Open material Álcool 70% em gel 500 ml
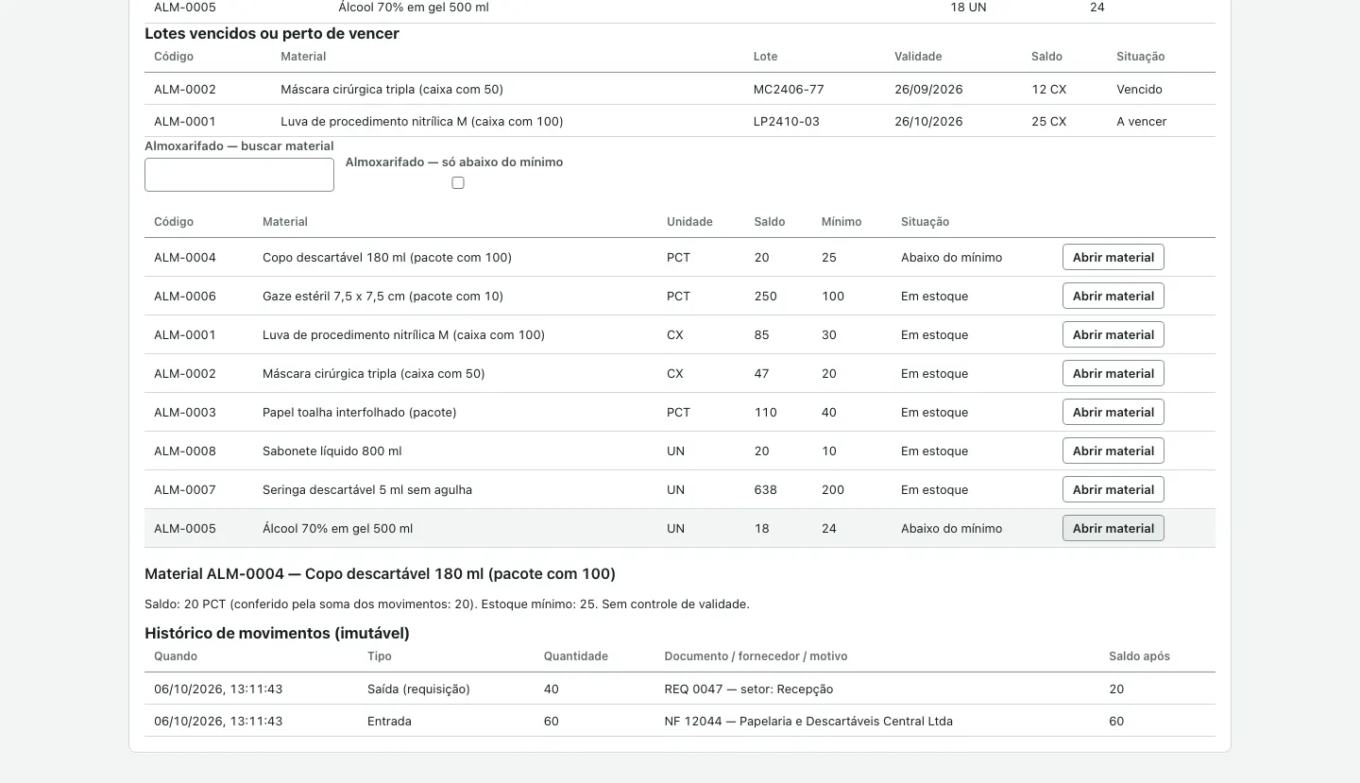The image size is (1360, 783). coord(1113,528)
